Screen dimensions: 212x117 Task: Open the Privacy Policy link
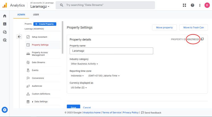pyautogui.click(x=131, y=112)
